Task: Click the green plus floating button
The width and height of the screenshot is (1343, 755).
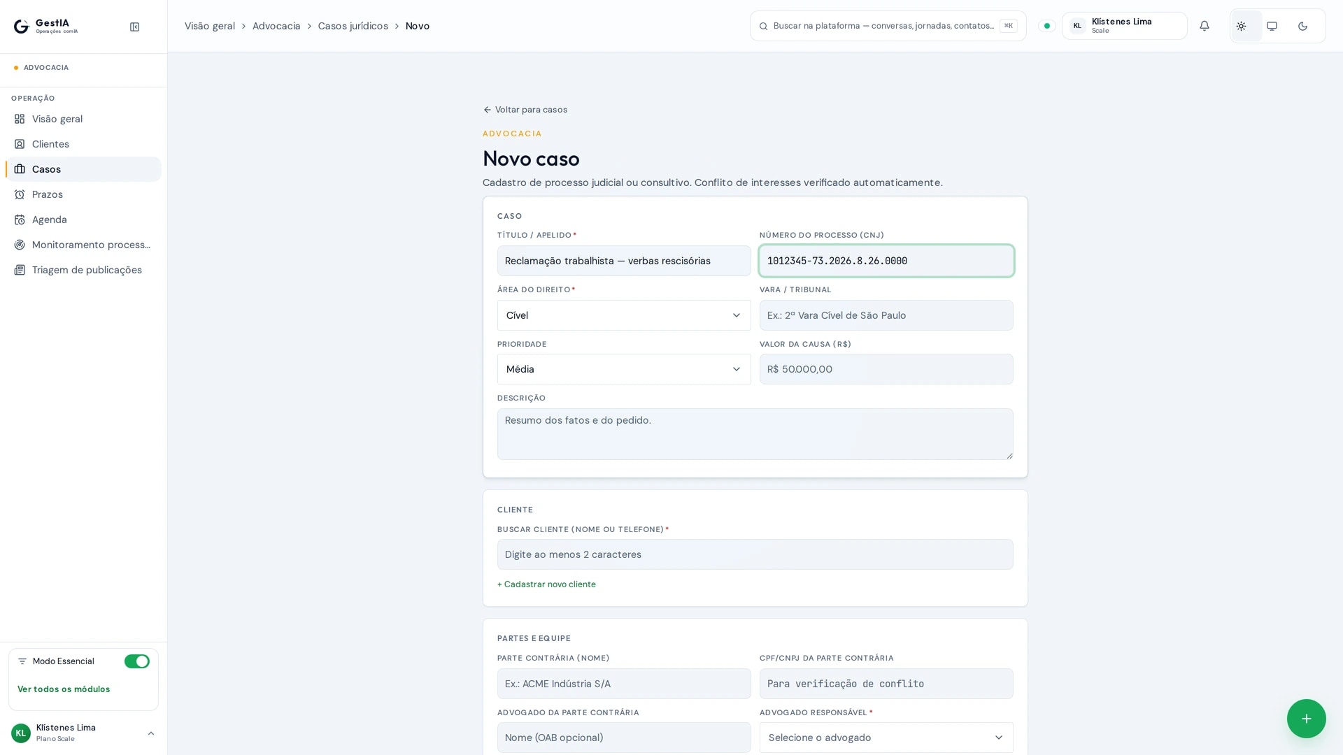Action: (x=1307, y=719)
